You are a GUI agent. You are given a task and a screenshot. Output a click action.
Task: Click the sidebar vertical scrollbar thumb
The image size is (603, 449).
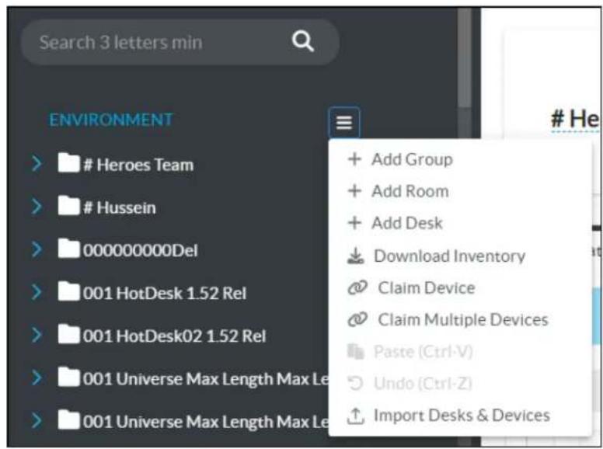[x=465, y=57]
